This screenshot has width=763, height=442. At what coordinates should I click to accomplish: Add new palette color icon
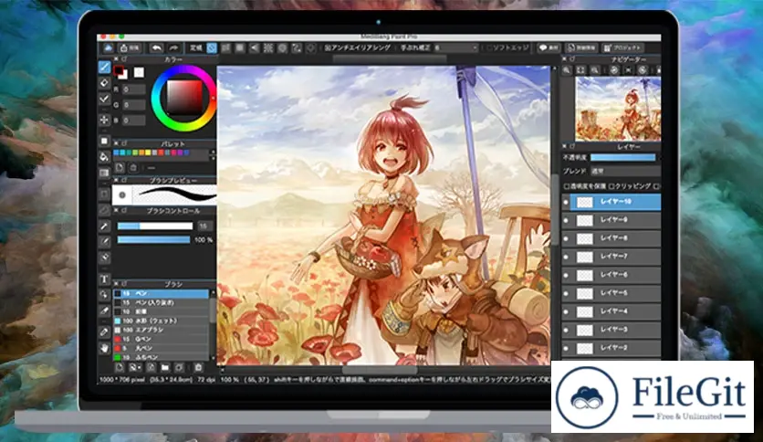(x=120, y=167)
